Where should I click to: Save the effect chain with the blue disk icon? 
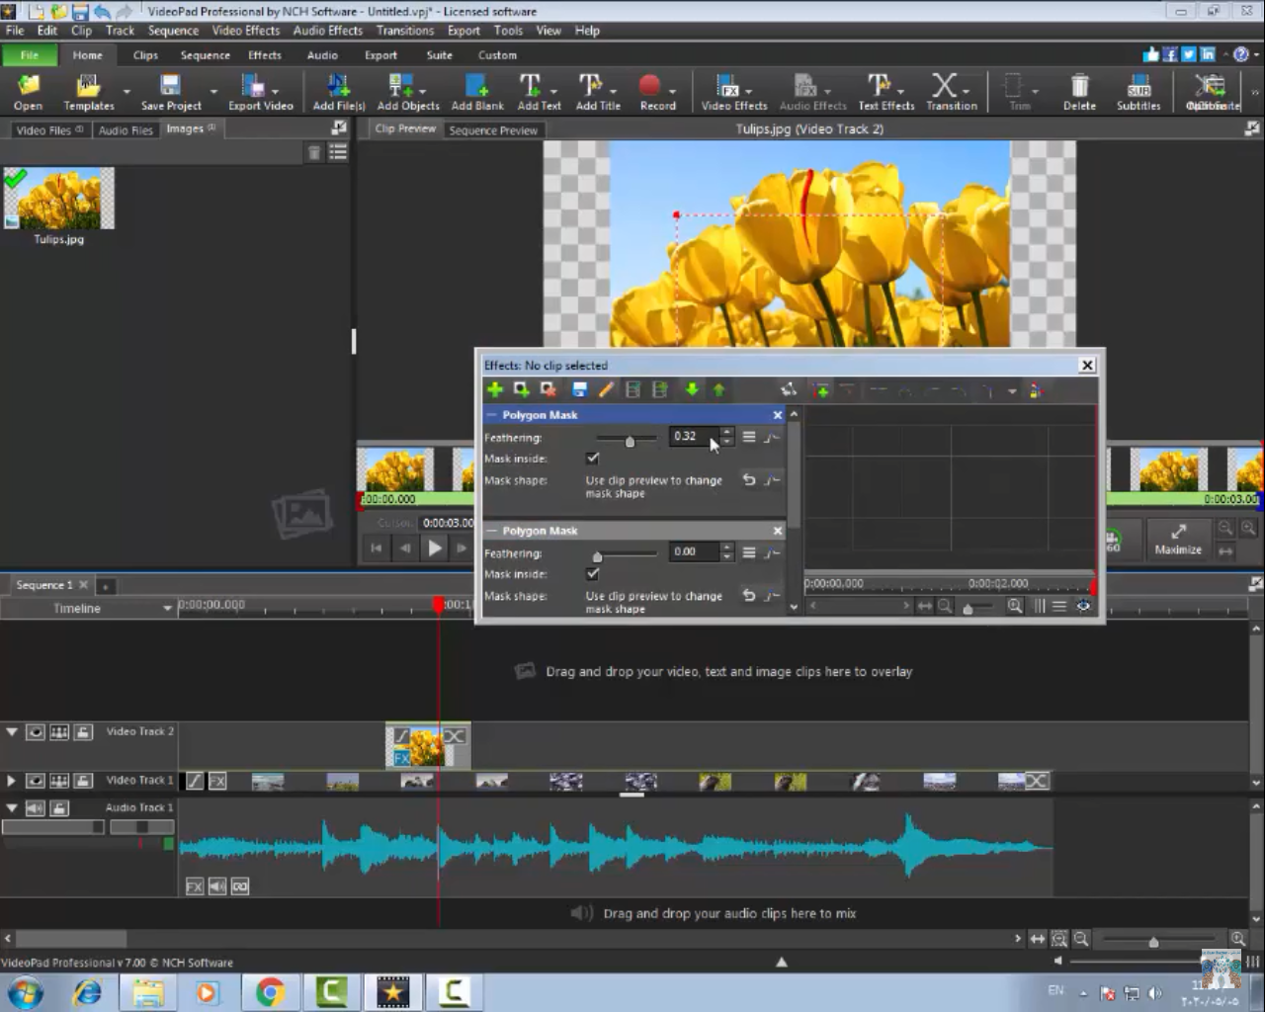pos(580,389)
